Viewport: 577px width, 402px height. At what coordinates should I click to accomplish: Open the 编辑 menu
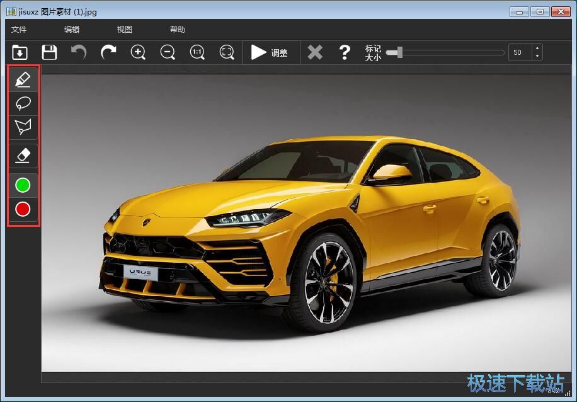pyautogui.click(x=72, y=30)
